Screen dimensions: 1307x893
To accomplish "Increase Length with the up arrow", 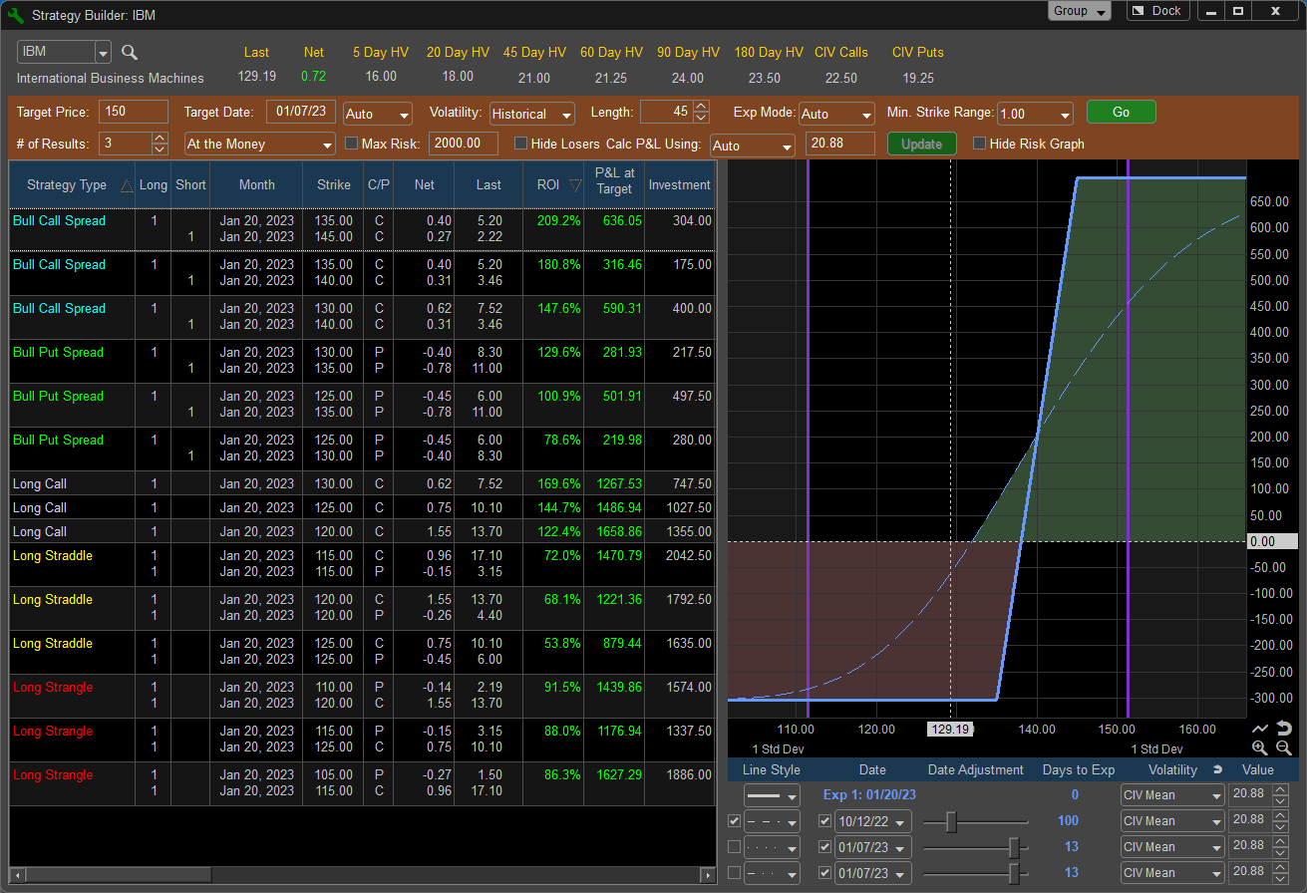I will point(701,107).
